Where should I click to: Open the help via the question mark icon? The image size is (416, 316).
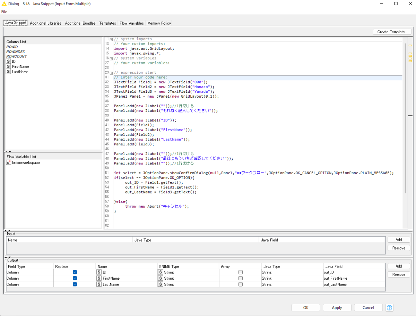[x=389, y=308]
